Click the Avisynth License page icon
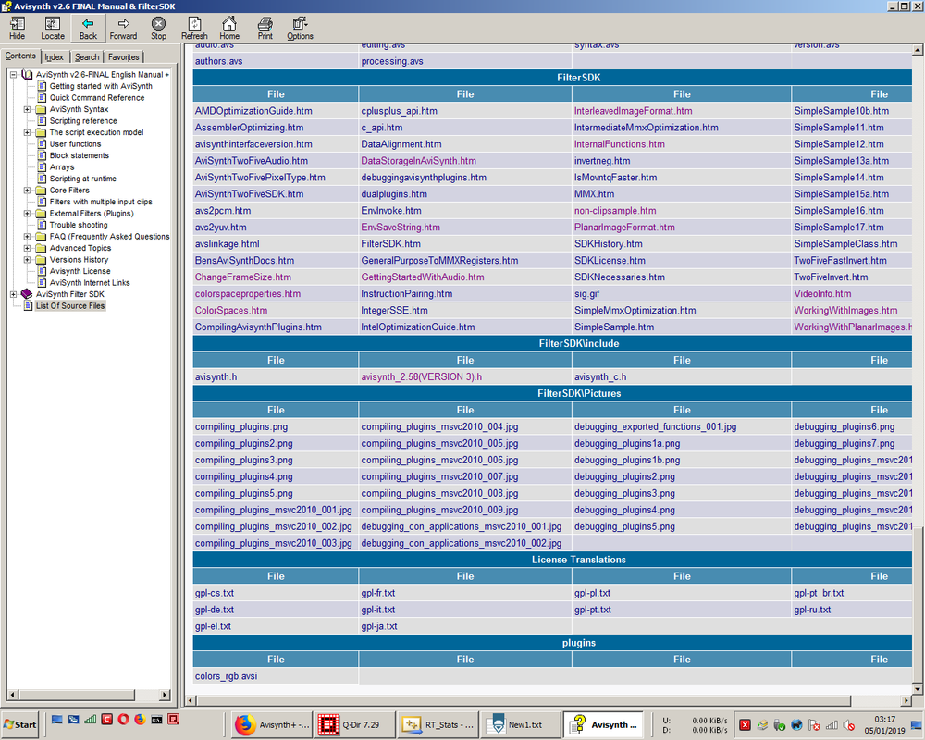The image size is (925, 740). coord(42,271)
